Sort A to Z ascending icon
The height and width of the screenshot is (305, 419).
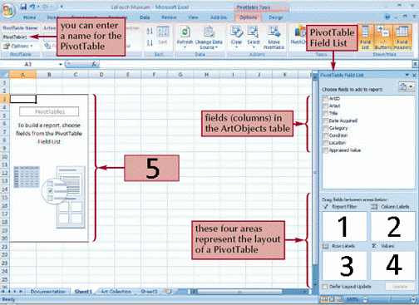tap(150, 31)
